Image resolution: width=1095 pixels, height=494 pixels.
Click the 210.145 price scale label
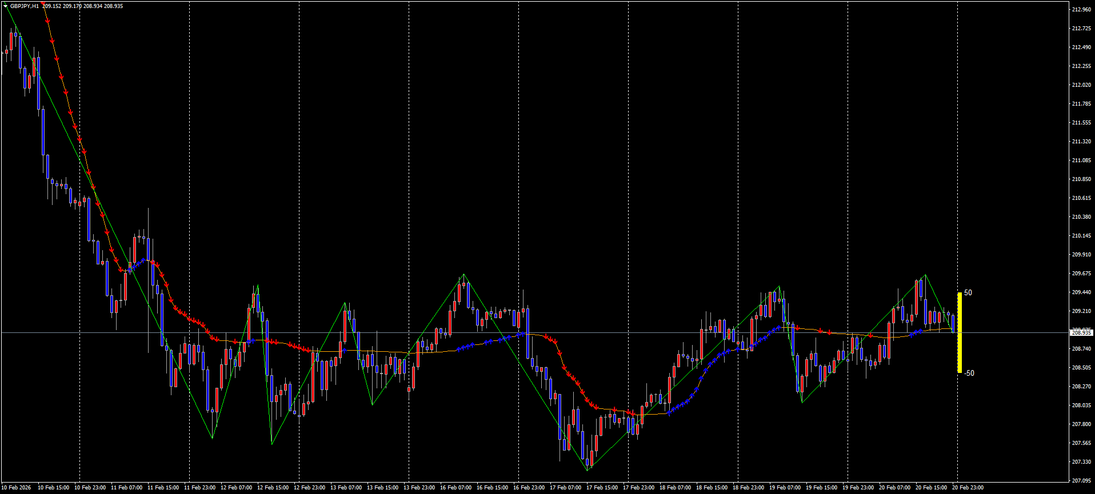coord(1081,236)
